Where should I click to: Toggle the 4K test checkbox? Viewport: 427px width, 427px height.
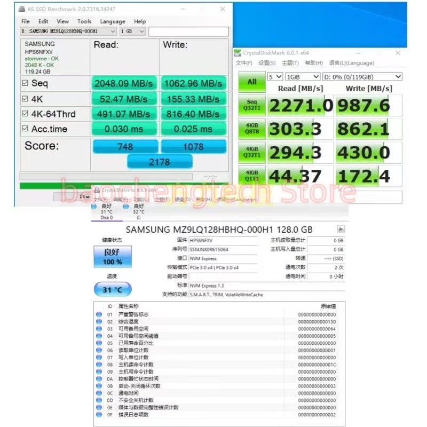click(x=25, y=99)
